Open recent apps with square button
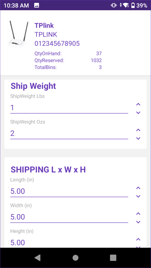This screenshot has height=268, width=151. 113,258
